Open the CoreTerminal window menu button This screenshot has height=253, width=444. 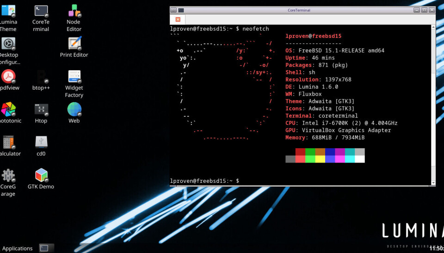coord(173,10)
